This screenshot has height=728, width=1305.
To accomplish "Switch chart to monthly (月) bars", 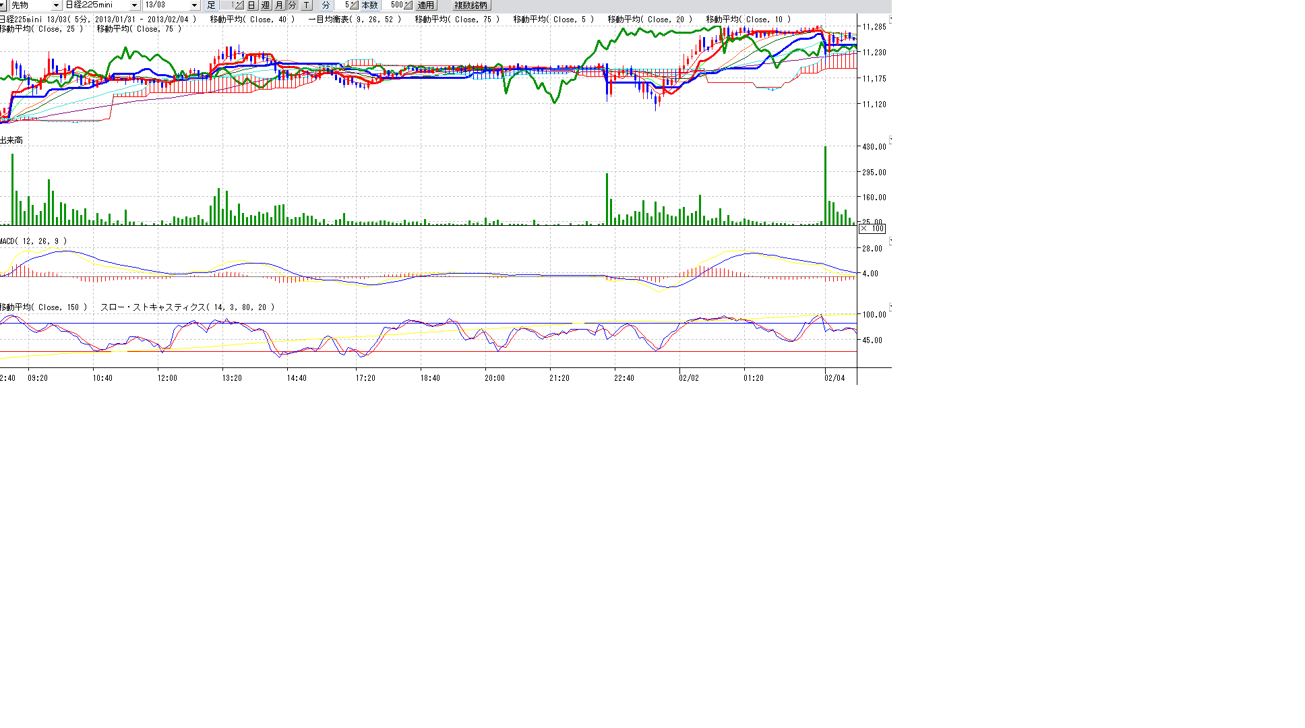I will click(x=279, y=5).
